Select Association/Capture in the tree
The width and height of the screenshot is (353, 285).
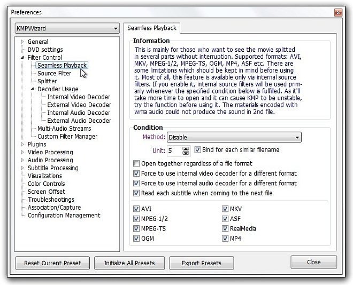pos(54,207)
